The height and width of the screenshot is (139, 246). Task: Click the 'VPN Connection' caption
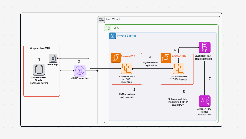click(x=80, y=78)
